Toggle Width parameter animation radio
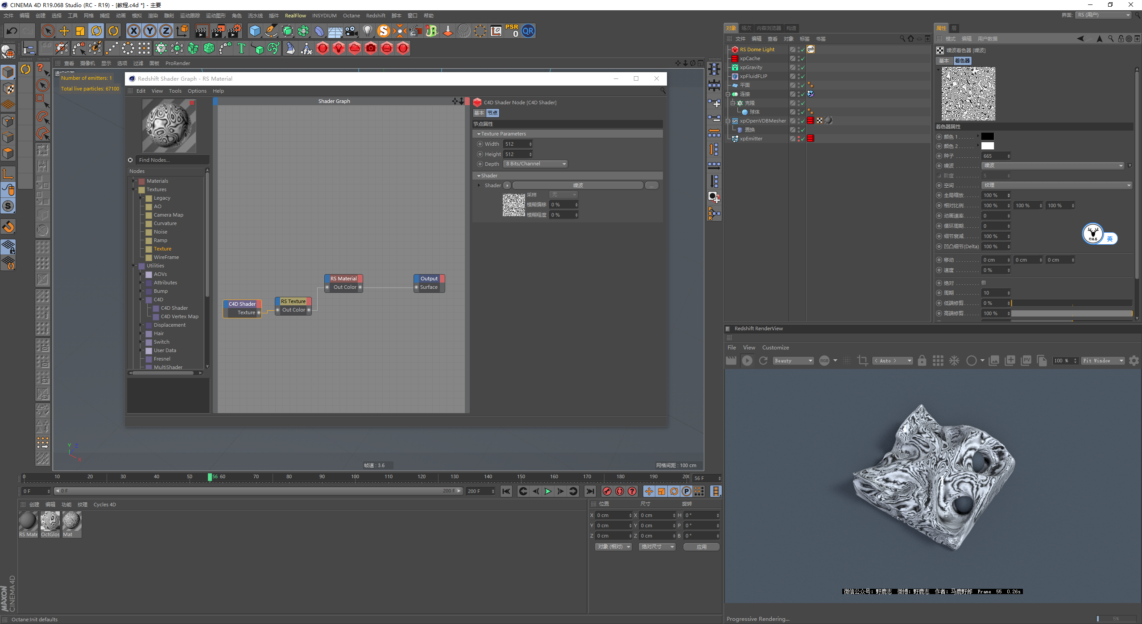 480,144
